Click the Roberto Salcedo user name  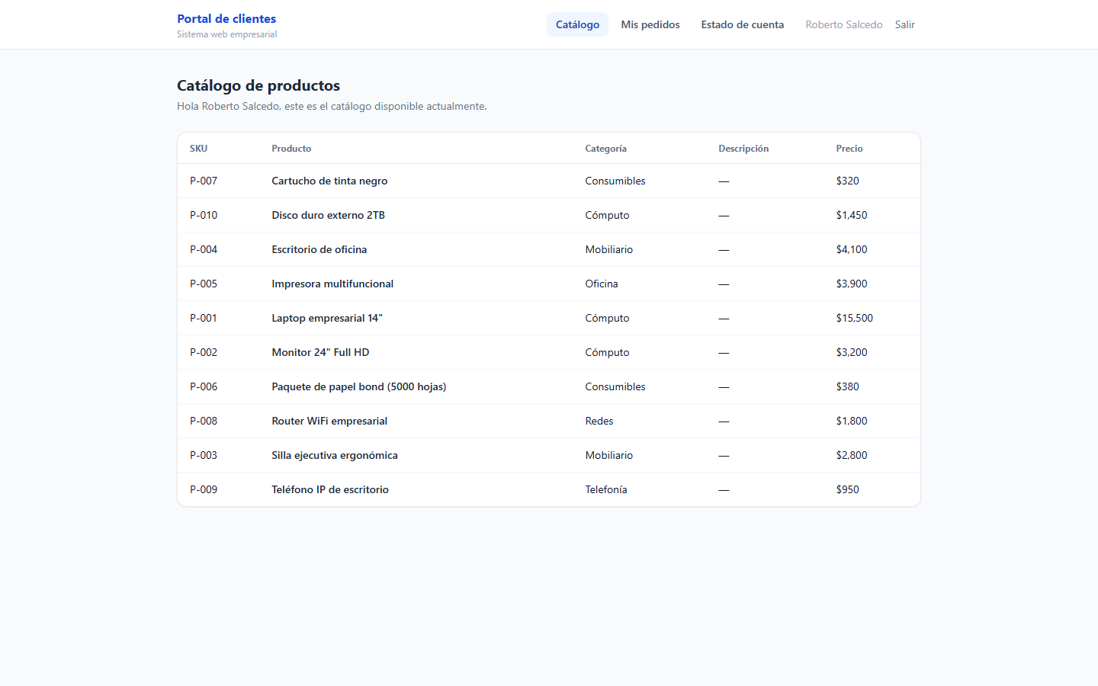tap(844, 24)
